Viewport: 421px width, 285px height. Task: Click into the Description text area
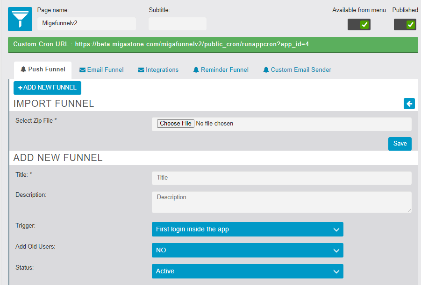(281, 202)
